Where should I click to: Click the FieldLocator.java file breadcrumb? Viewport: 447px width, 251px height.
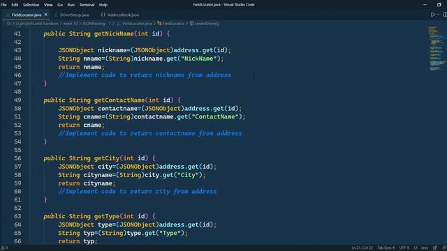[137, 24]
